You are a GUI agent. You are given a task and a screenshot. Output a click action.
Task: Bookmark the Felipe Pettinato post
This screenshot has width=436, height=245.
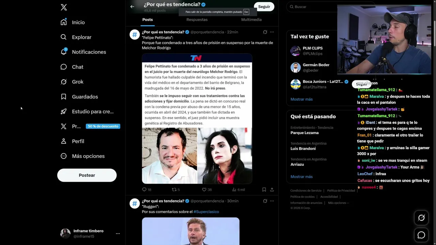click(264, 190)
